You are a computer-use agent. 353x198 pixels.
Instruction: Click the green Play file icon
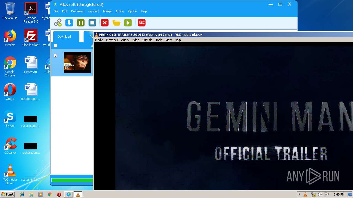pos(128,23)
